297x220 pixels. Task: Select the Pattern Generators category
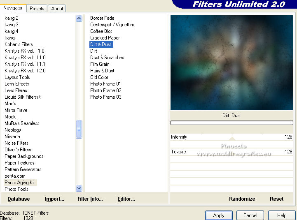coord(23,169)
